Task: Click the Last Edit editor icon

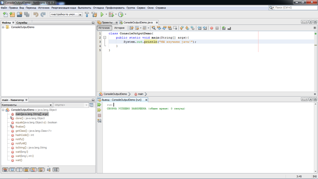Action: pyautogui.click(x=132, y=28)
